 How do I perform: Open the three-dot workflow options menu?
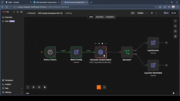point(156,13)
